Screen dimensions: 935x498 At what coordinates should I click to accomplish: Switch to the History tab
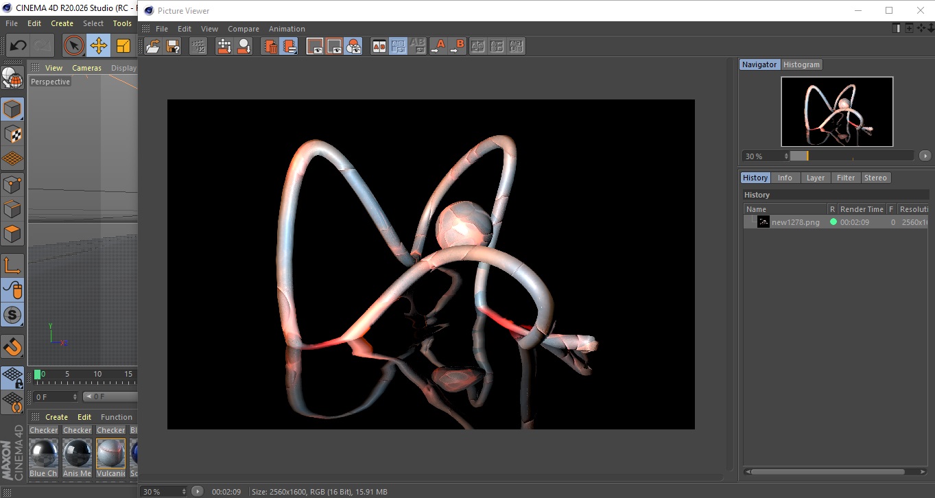point(755,178)
